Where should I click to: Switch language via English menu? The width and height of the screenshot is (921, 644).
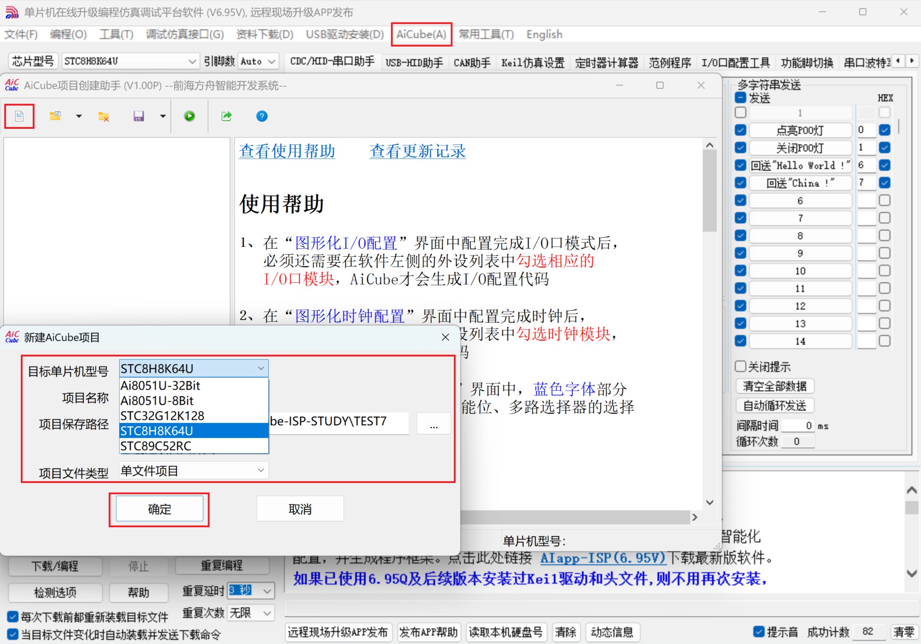[x=544, y=34]
